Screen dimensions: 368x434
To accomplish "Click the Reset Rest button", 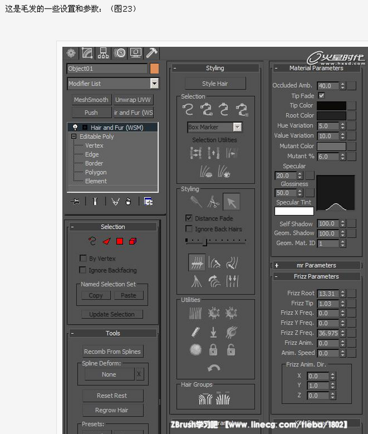I will coord(112,396).
